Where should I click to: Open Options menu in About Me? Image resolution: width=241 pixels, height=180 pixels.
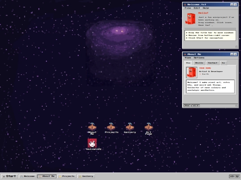pyautogui.click(x=199, y=58)
